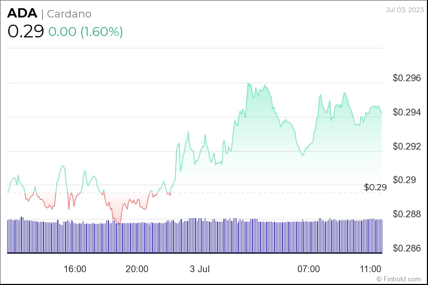Image resolution: width=428 pixels, height=285 pixels.
Task: Click the $0.292 axis label
Action: tap(407, 146)
